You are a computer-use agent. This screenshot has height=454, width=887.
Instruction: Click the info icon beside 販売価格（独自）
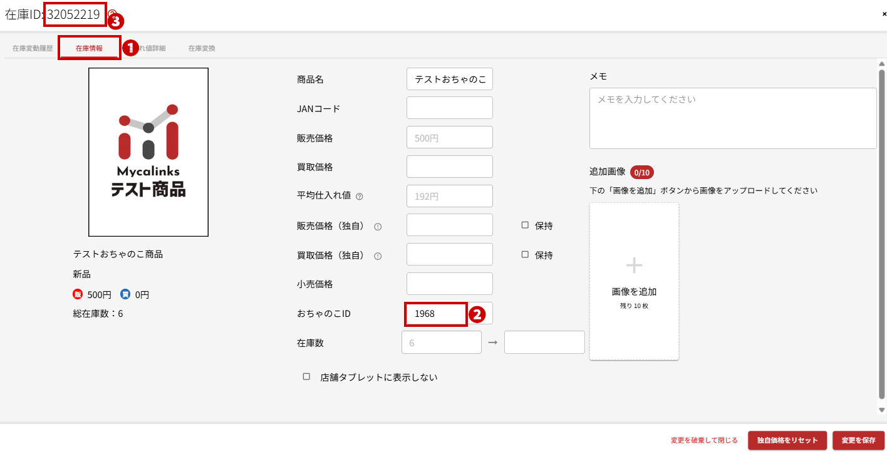[378, 227]
